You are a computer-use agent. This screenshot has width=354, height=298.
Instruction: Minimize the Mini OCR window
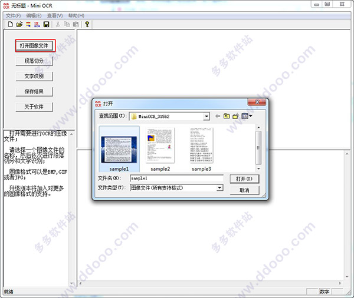click(317, 4)
